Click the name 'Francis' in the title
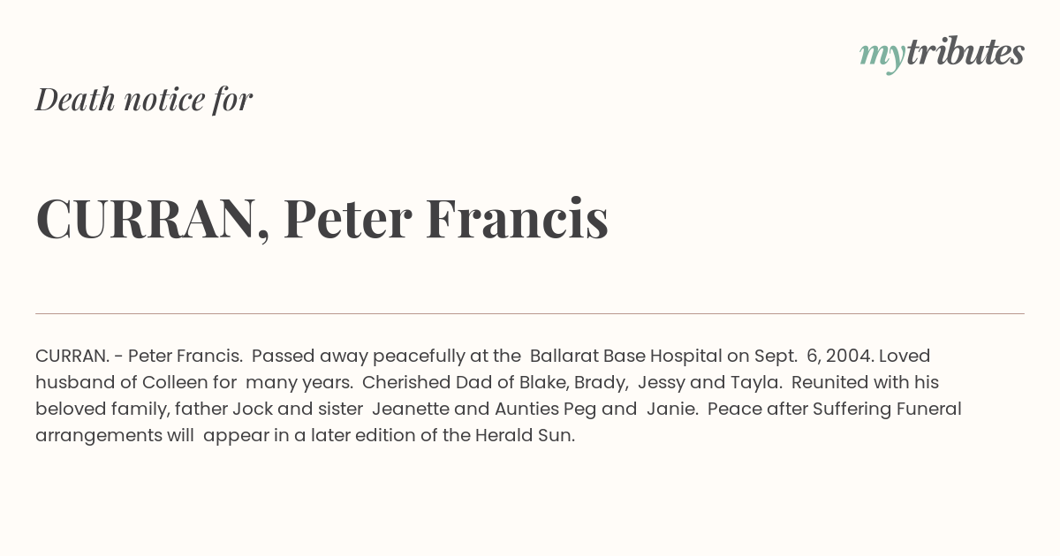 (x=517, y=219)
